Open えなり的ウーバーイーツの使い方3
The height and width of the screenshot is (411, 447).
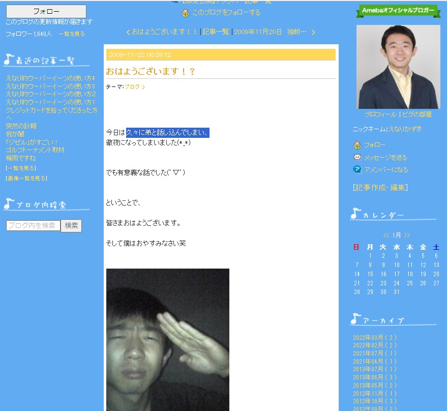click(x=50, y=86)
